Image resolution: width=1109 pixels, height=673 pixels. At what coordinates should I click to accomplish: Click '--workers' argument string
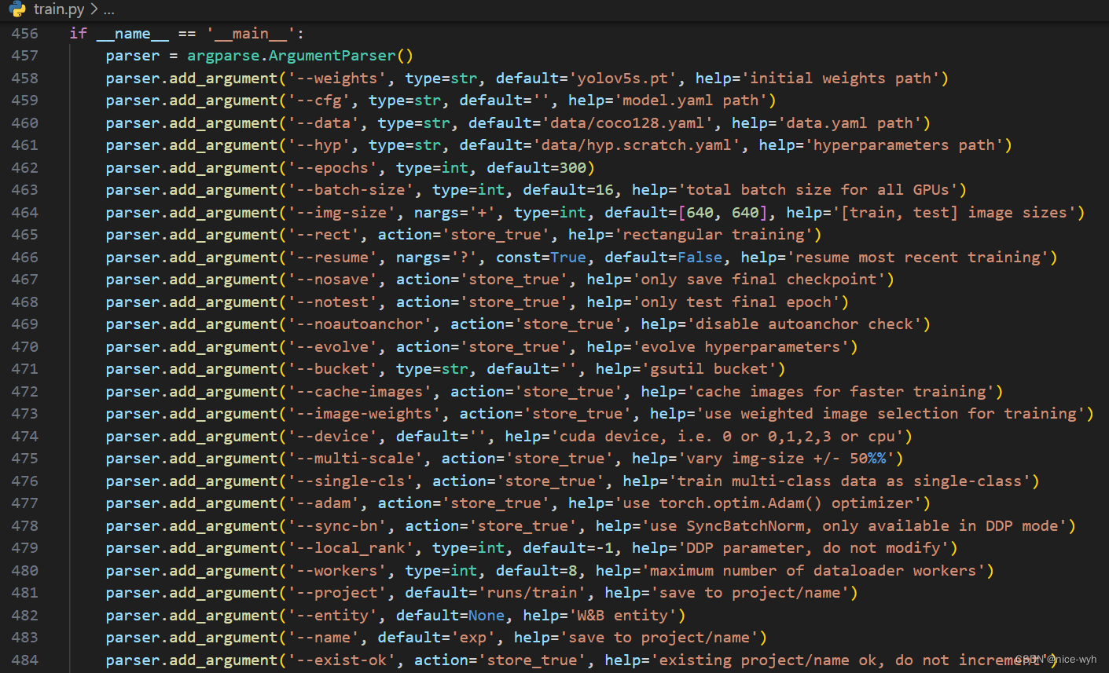coord(337,570)
